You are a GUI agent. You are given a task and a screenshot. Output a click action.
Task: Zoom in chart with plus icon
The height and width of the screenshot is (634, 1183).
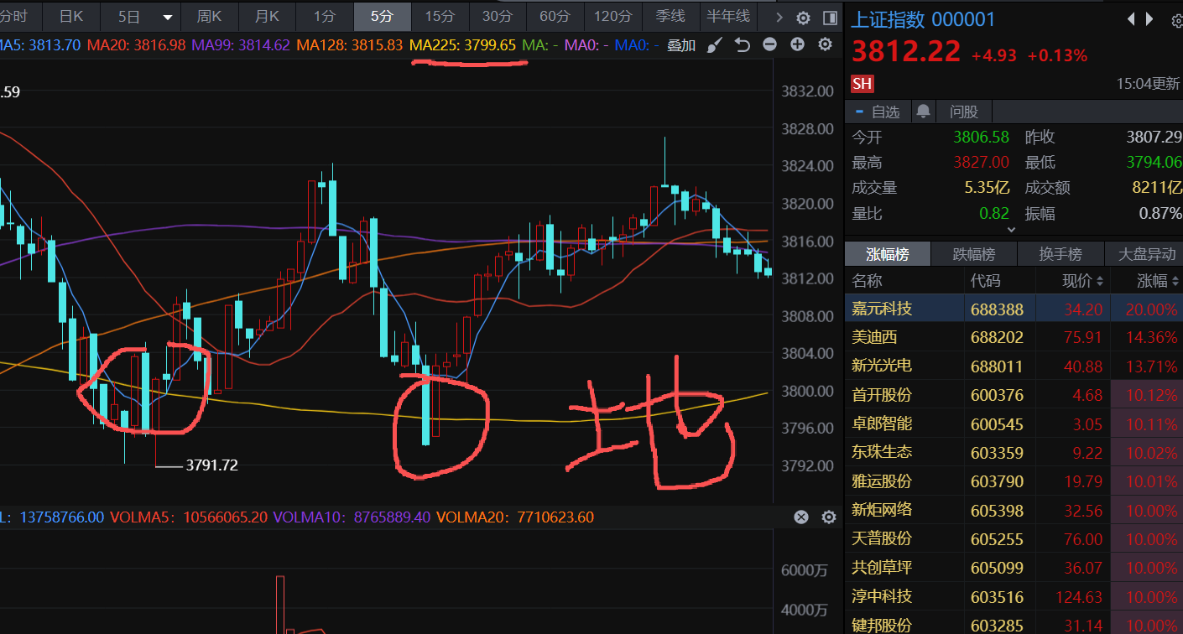[x=797, y=45]
